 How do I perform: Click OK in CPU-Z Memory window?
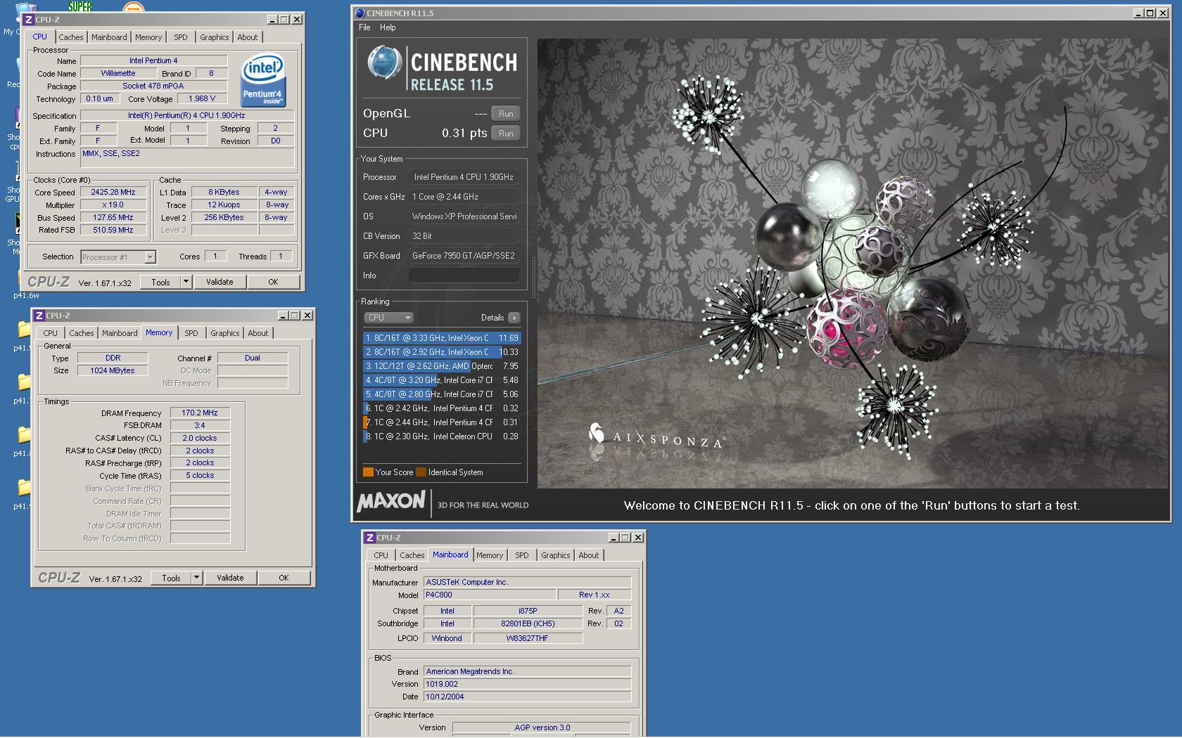[284, 578]
